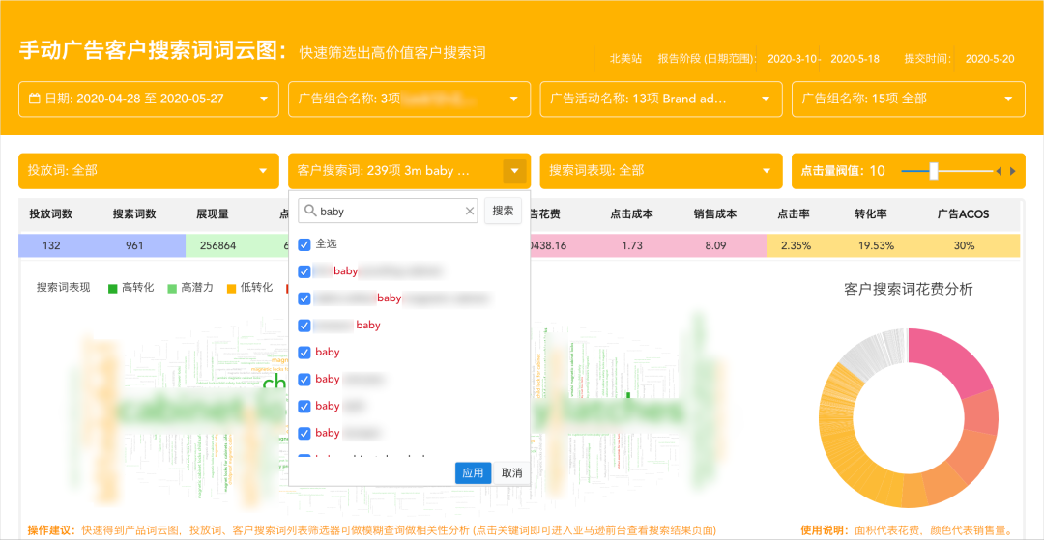The height and width of the screenshot is (540, 1044).
Task: Click the 广告ACOS column header
Action: click(964, 214)
